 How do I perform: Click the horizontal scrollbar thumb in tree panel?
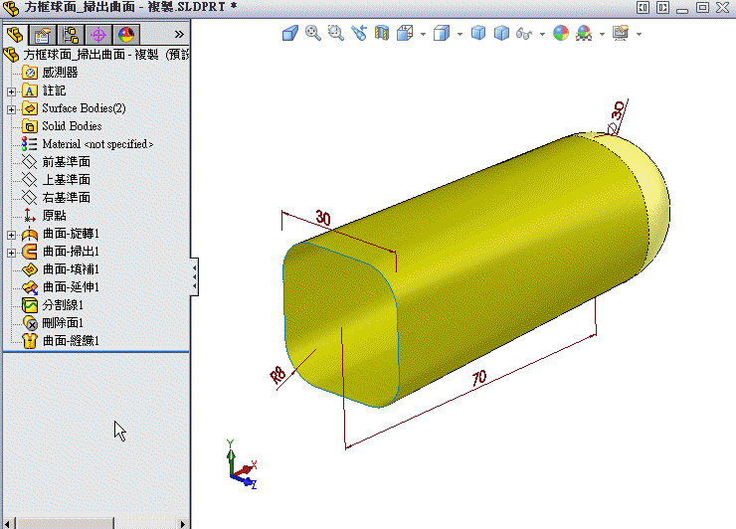click(x=66, y=523)
